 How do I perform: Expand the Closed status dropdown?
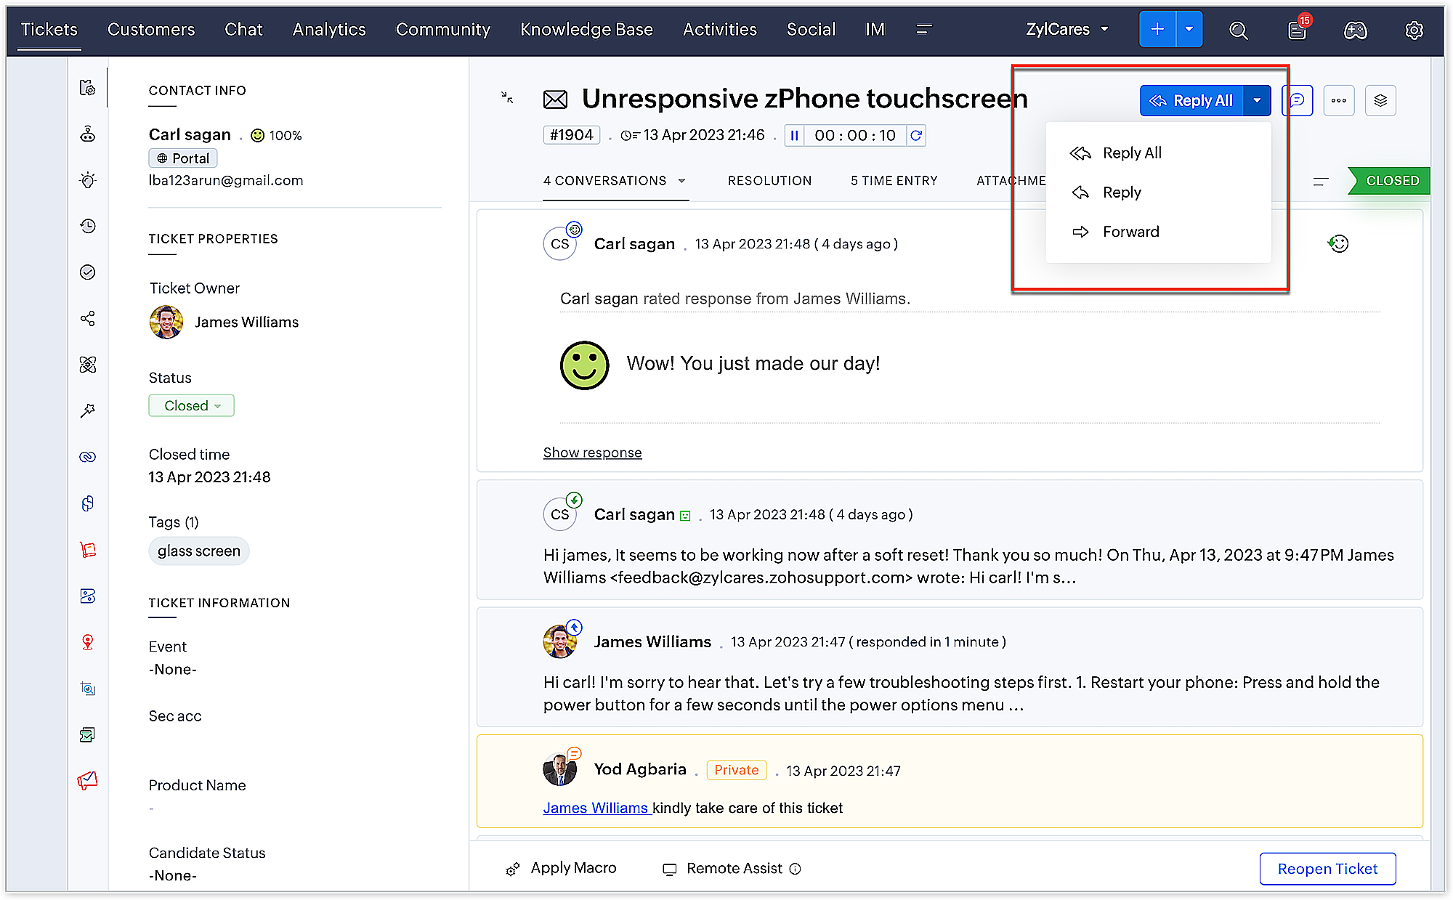192,405
